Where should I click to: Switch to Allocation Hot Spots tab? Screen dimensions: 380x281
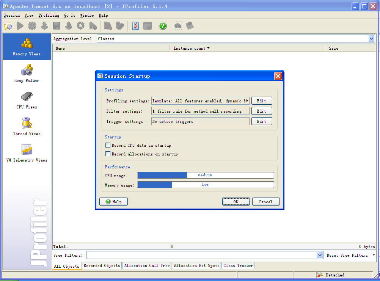click(196, 265)
